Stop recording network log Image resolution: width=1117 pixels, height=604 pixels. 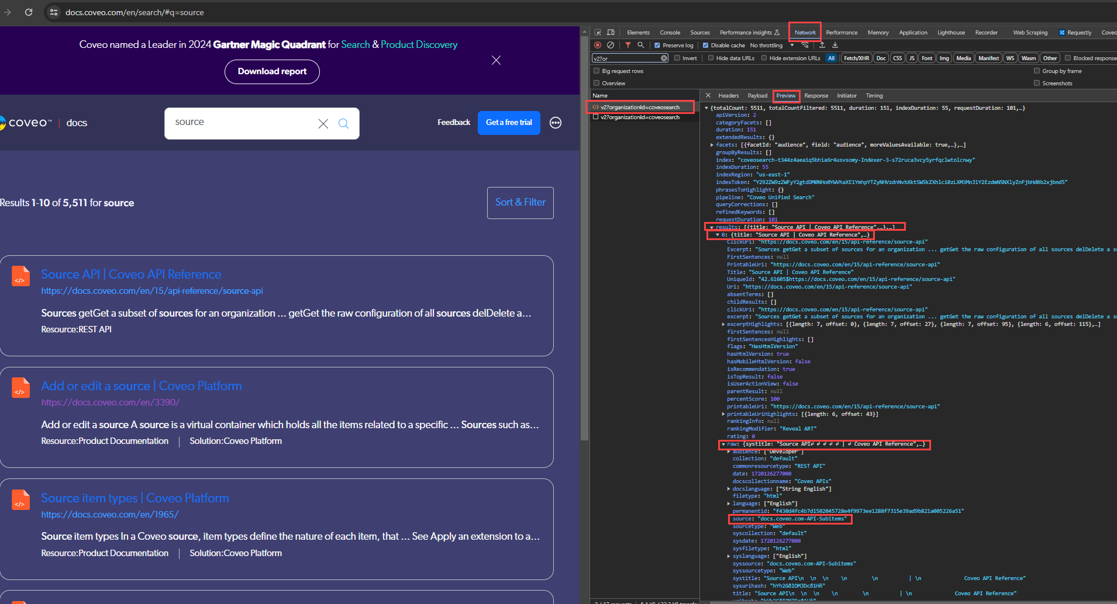[598, 45]
